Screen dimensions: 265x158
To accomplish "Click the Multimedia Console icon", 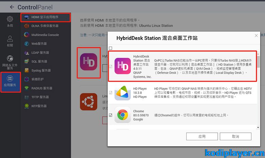I will pyautogui.click(x=27, y=35).
